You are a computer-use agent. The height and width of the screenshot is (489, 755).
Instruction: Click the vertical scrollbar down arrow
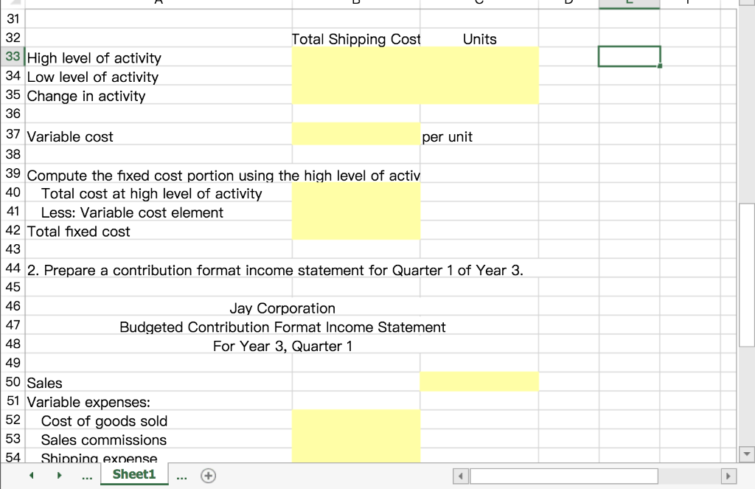[x=745, y=456]
